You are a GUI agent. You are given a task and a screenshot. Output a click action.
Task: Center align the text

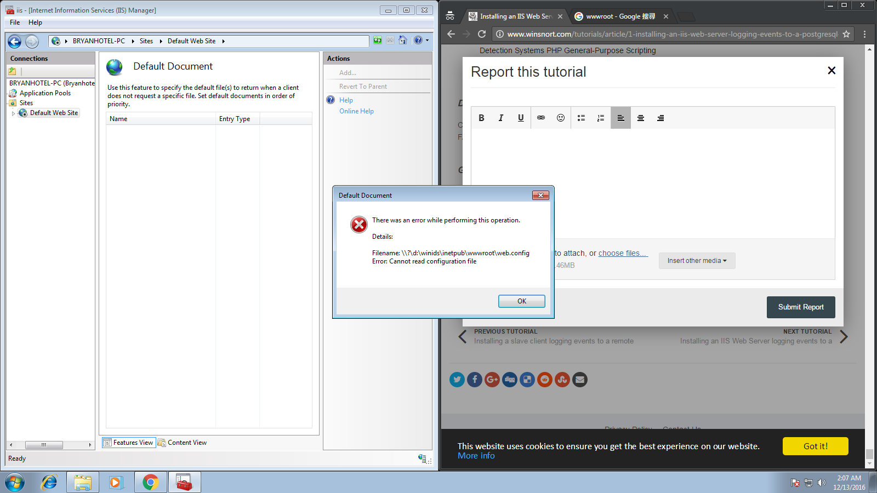tap(640, 118)
